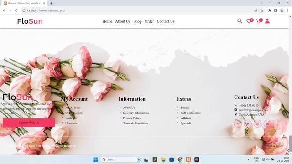Open a new browser tab
This screenshot has height=164, width=292.
[51, 3]
